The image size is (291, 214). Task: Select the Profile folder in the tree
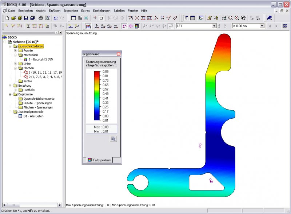point(28,81)
